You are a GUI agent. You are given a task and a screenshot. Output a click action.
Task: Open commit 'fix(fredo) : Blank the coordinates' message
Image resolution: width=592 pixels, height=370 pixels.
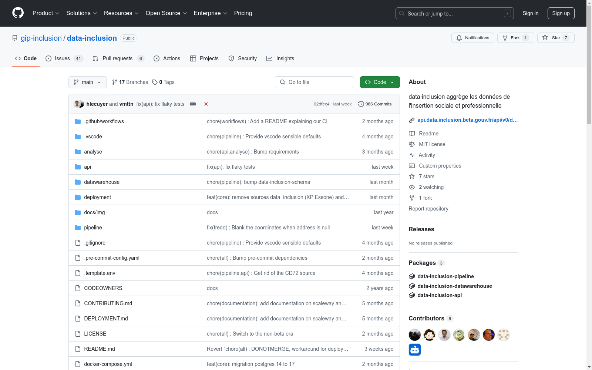268,228
